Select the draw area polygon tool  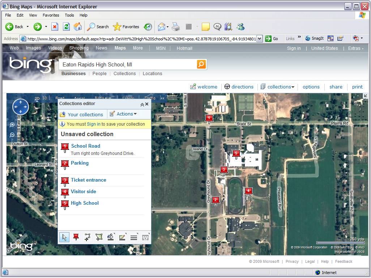click(x=99, y=237)
